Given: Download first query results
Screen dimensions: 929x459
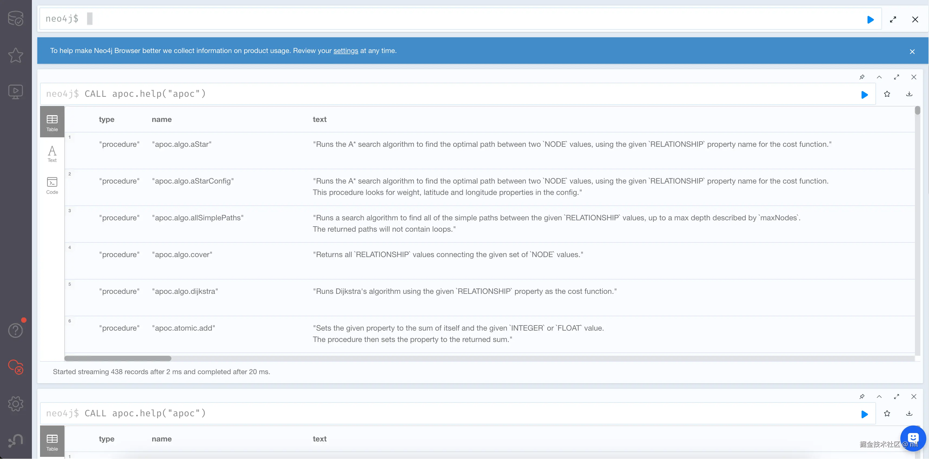Looking at the screenshot, I should click(909, 94).
